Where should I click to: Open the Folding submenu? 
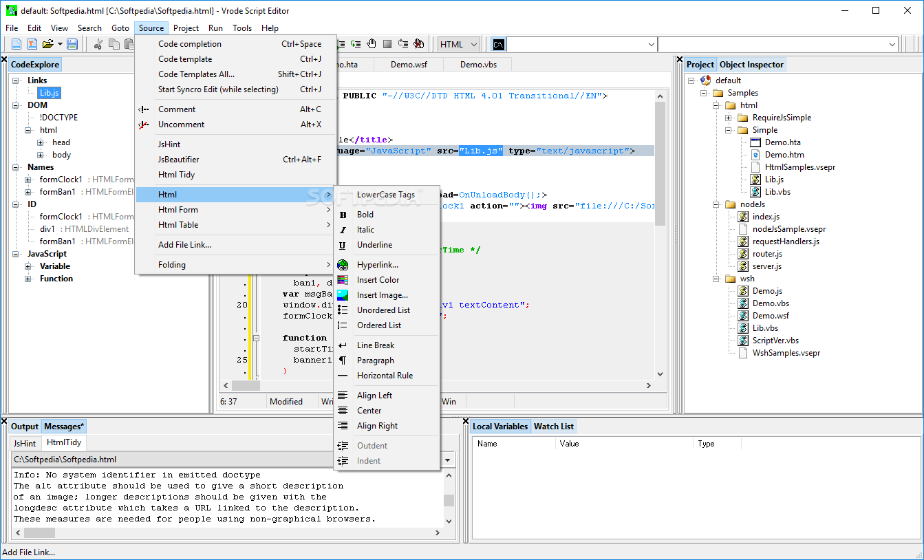pyautogui.click(x=236, y=265)
